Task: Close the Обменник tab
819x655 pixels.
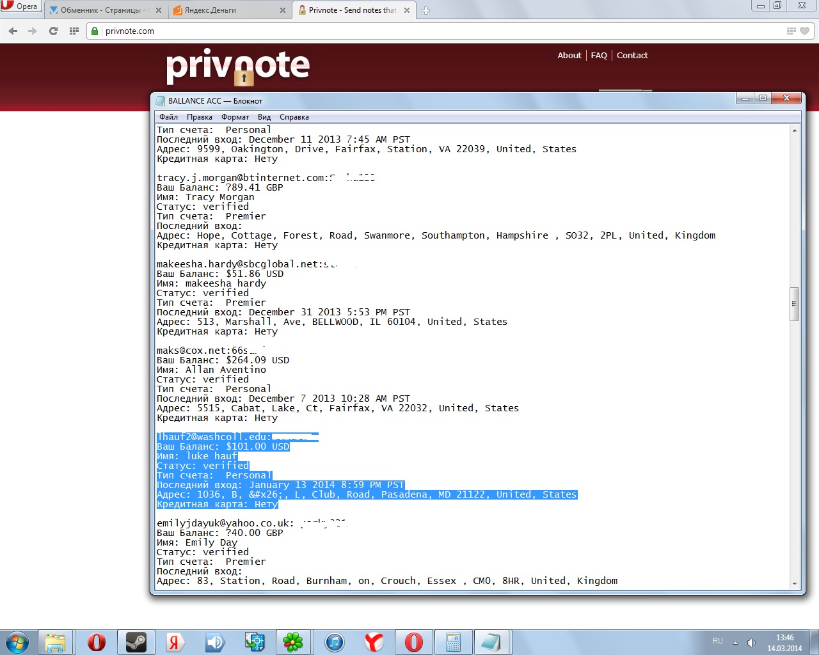Action: pos(159,10)
